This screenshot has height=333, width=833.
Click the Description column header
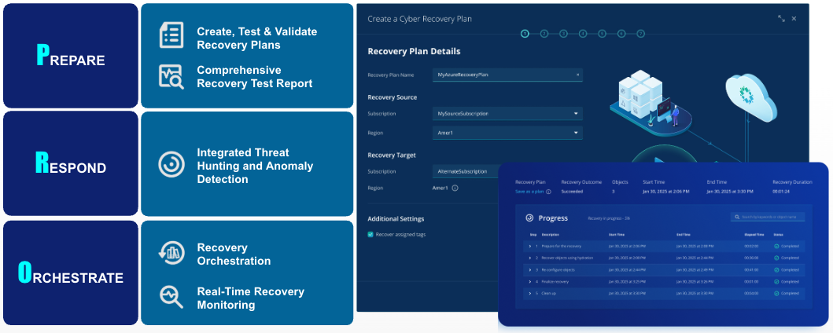coord(551,234)
